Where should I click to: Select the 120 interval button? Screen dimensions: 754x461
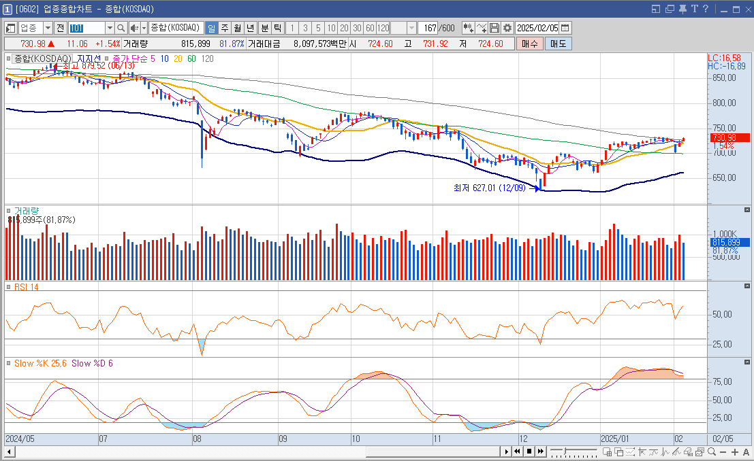click(383, 29)
